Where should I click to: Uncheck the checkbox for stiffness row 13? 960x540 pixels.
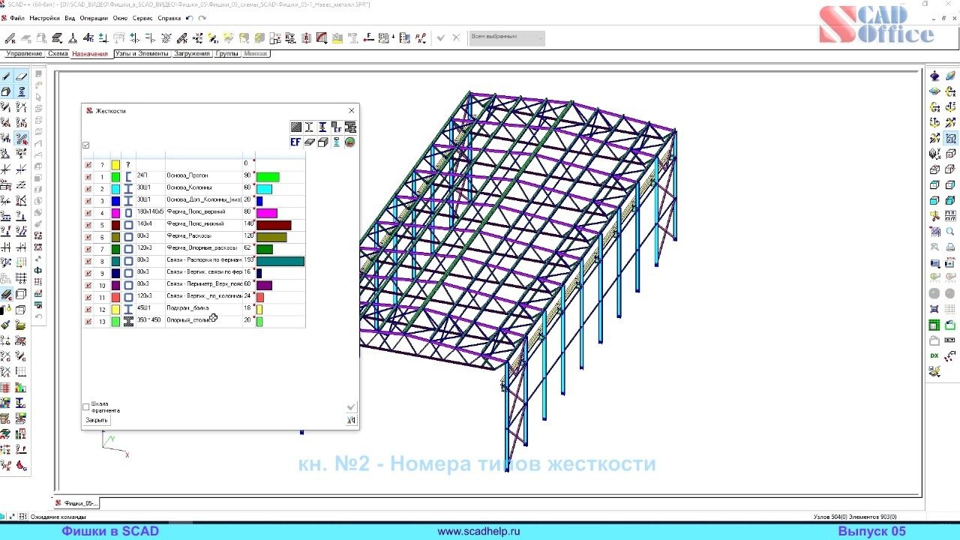[x=88, y=321]
